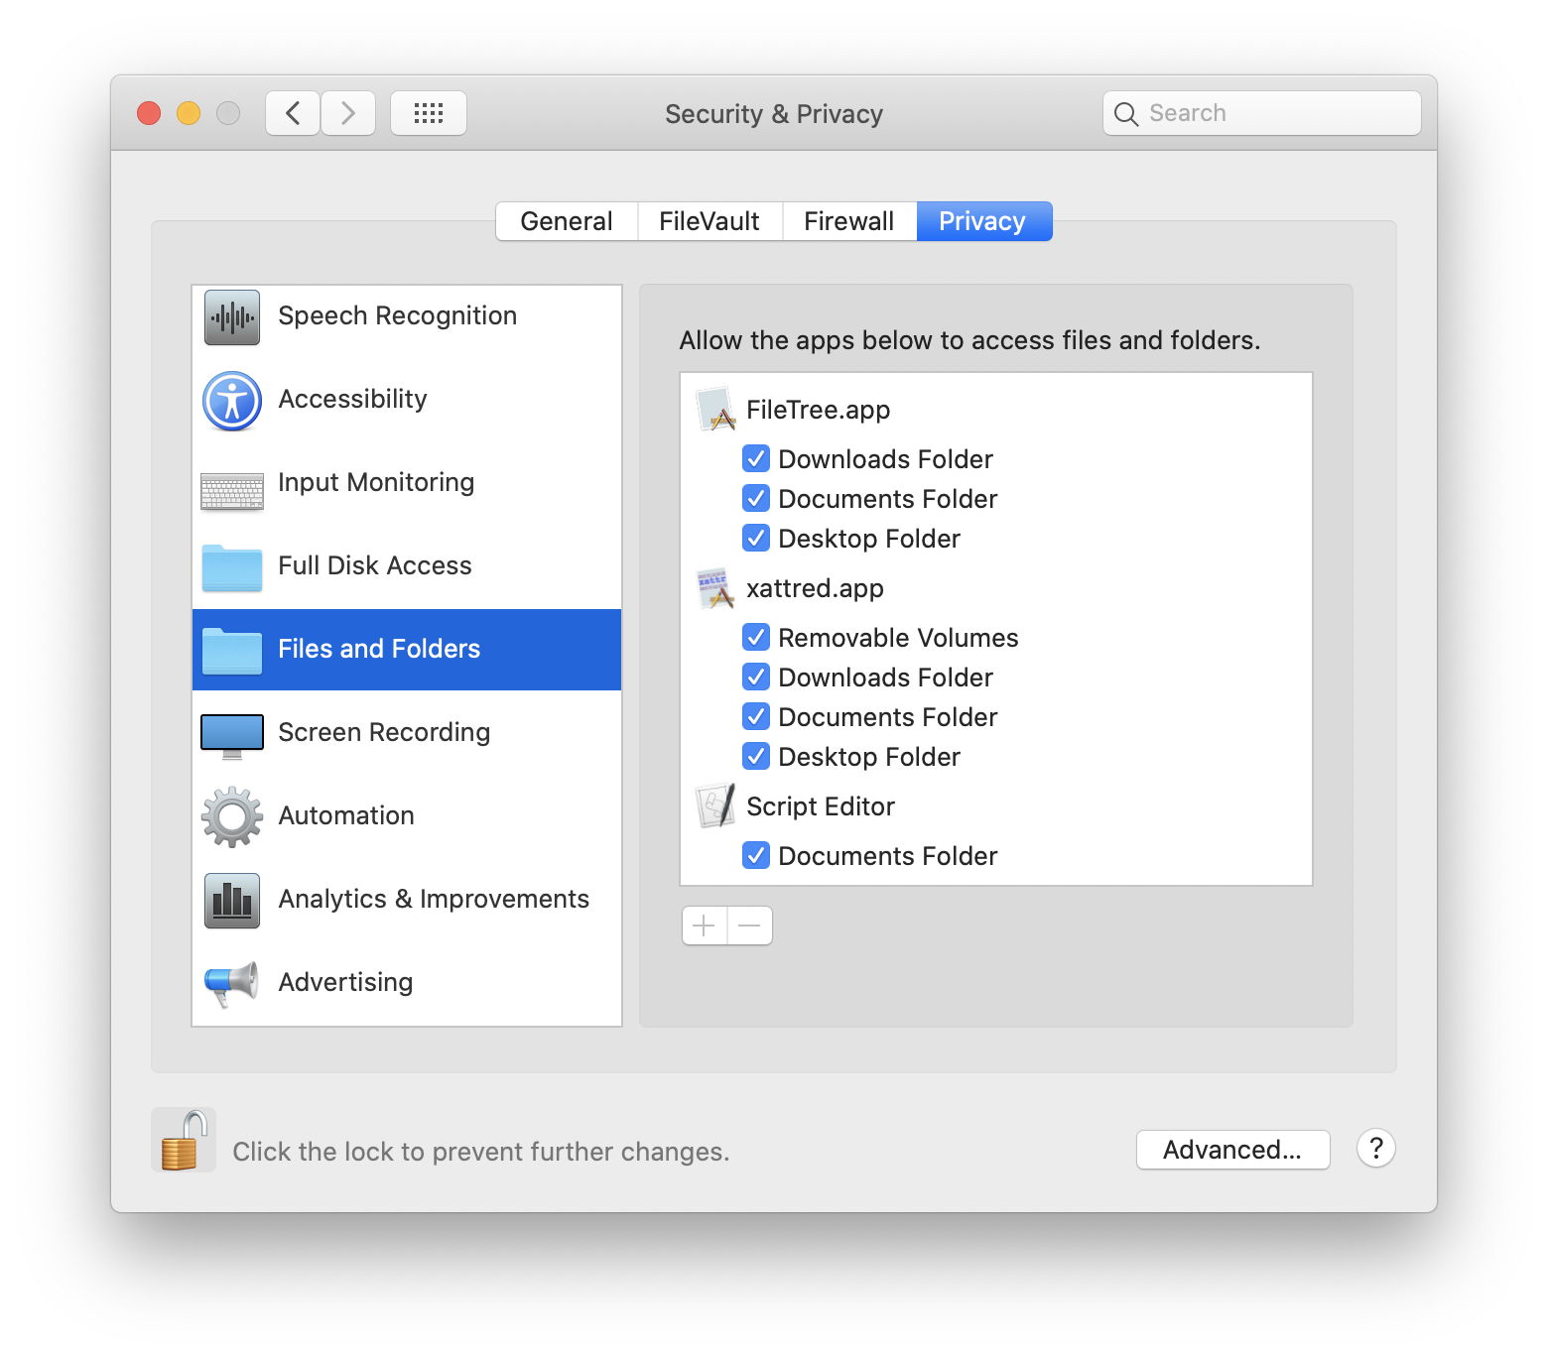Uncheck Removable Volumes for xattred.app

point(756,637)
